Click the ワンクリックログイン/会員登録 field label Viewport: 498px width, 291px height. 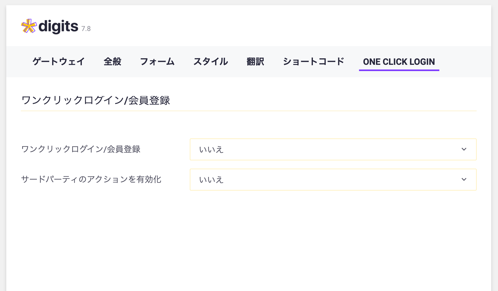(x=81, y=149)
